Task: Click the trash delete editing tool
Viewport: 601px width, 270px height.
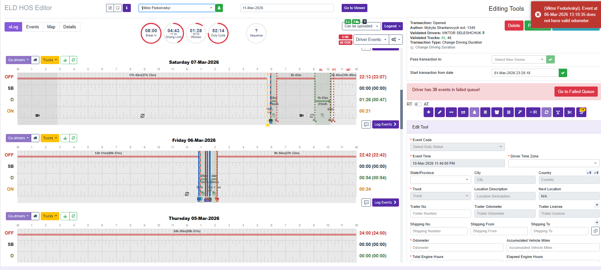Action: (485, 112)
